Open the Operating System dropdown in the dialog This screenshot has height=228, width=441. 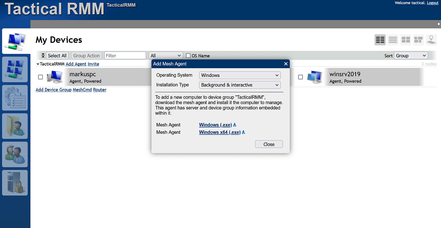[x=240, y=75]
